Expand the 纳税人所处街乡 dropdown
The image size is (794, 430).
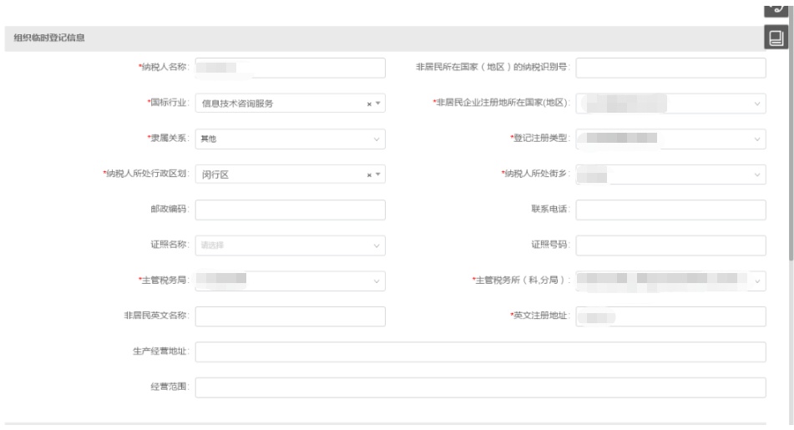pyautogui.click(x=757, y=175)
